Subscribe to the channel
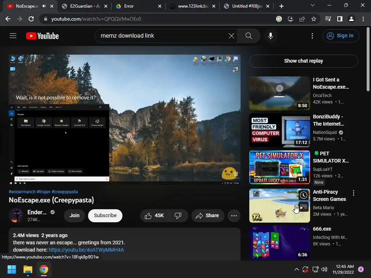The image size is (371, 278). pyautogui.click(x=105, y=216)
